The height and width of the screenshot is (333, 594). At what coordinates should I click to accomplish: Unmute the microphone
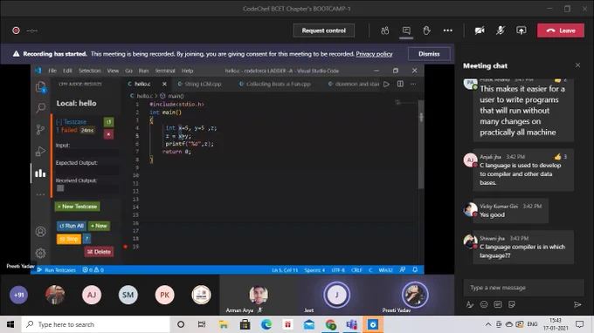coord(501,31)
